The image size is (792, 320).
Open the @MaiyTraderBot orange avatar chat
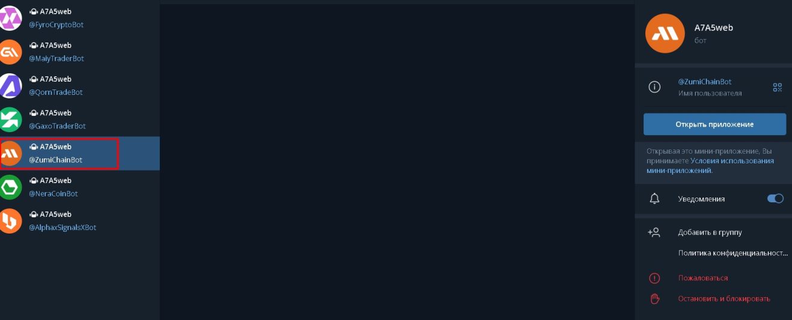[x=10, y=52]
